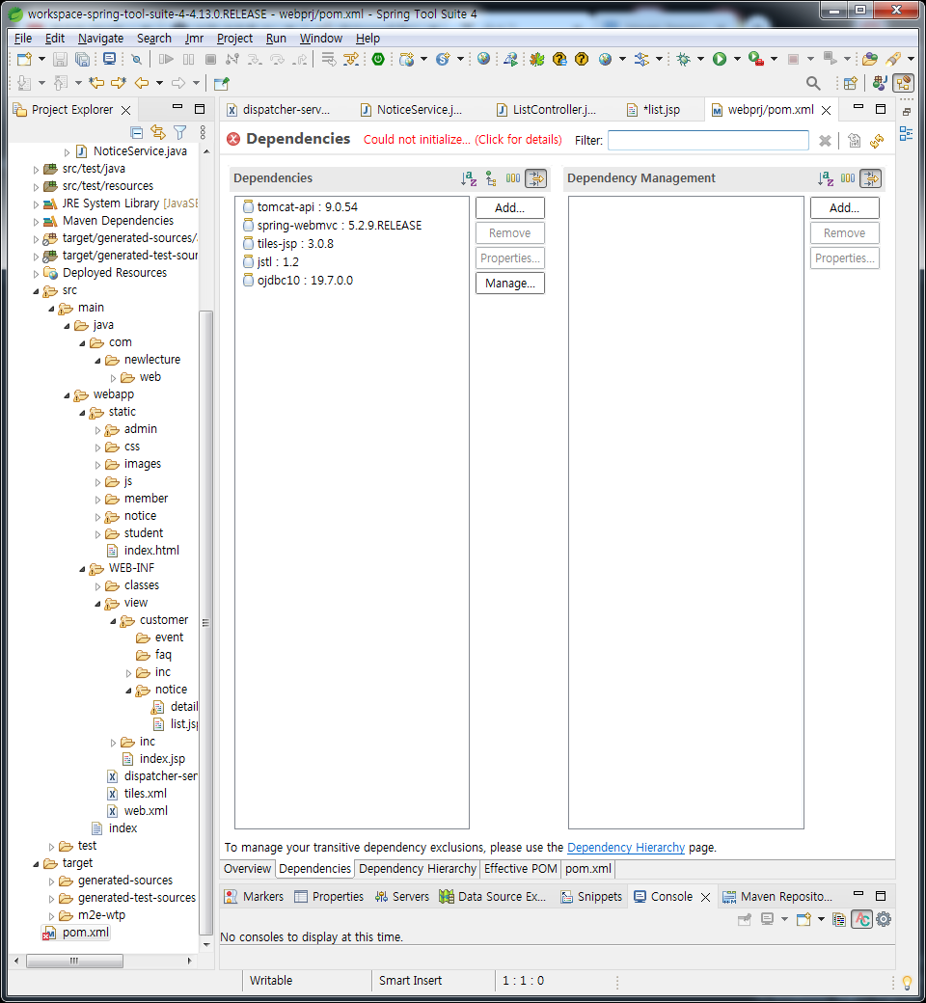Open Project Explorer view menu dots
This screenshot has width=926, height=1003.
pos(203,132)
